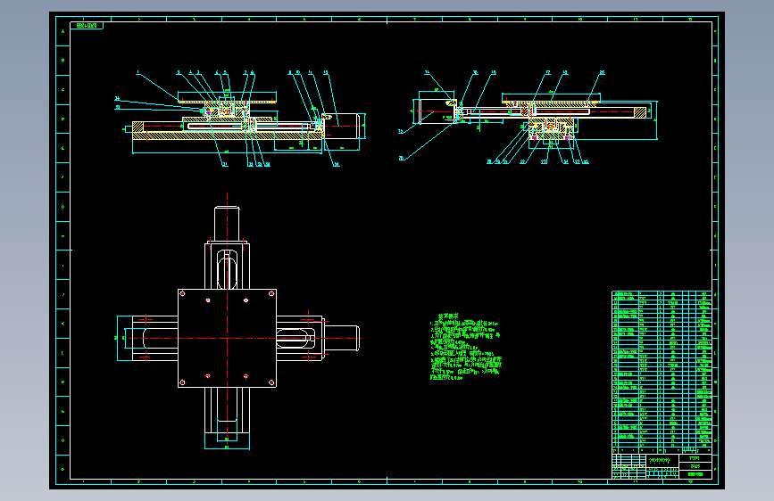This screenshot has width=774, height=501.
Task: Click the parts list table
Action: click(662, 373)
